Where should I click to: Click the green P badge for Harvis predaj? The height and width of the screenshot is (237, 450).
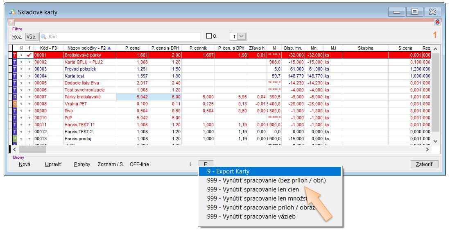click(15, 139)
